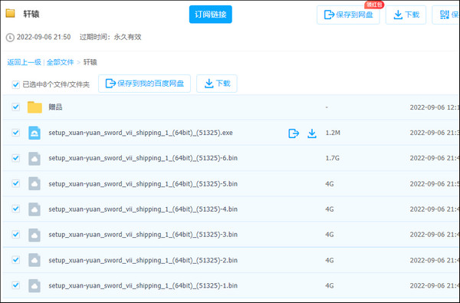Click 保存到网盘 button at top

coord(348,15)
